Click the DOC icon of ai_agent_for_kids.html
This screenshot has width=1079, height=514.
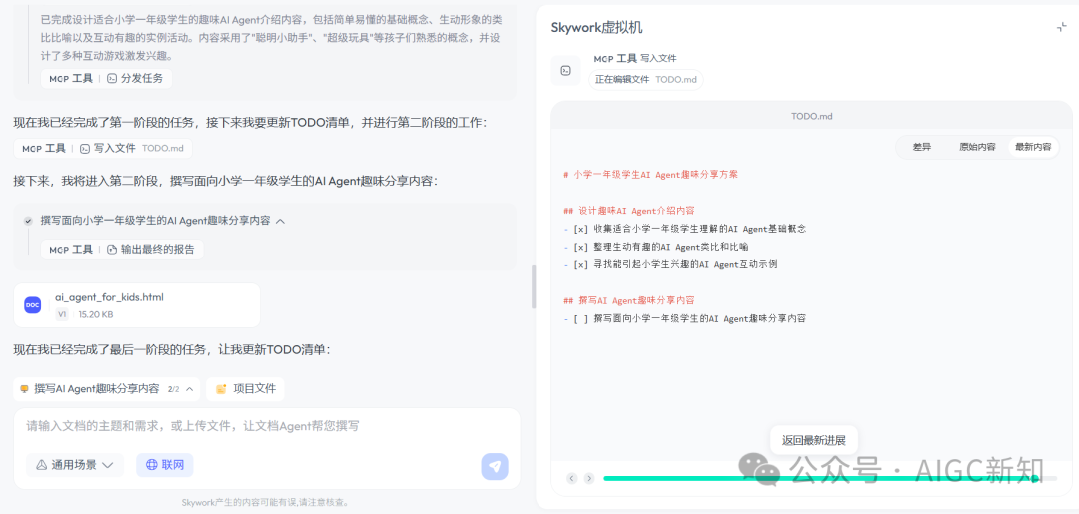pos(32,305)
